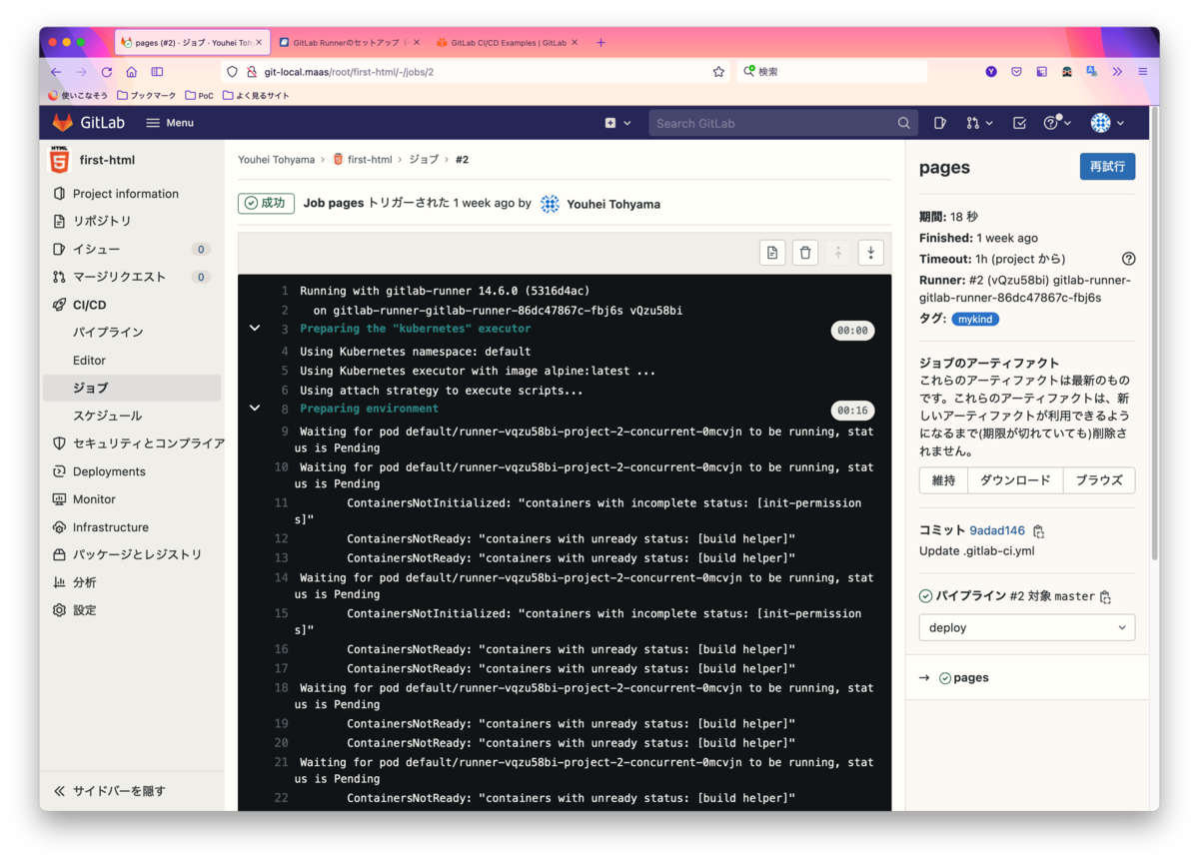Click first-html project title in sidebar

pyautogui.click(x=107, y=160)
